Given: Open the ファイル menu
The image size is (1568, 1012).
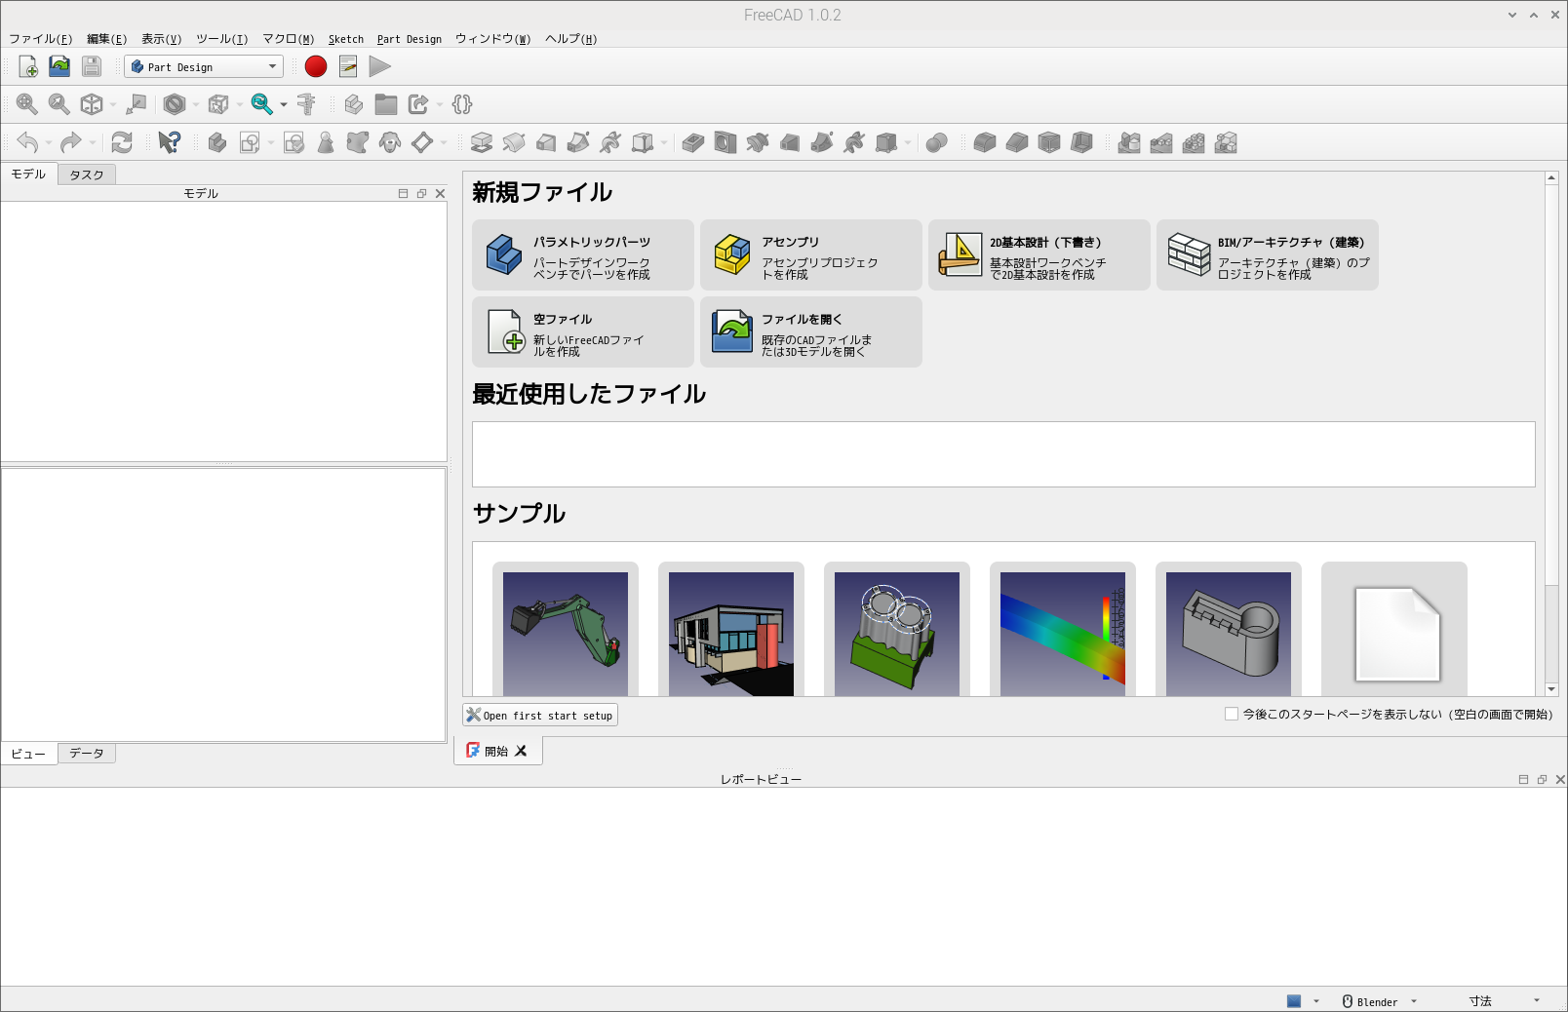Looking at the screenshot, I should tap(40, 39).
